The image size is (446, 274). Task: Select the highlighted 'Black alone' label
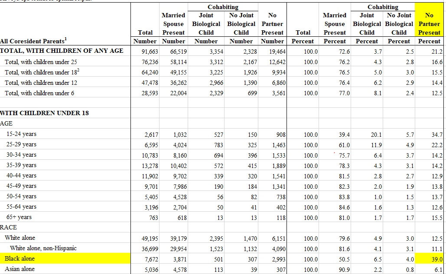click(x=20, y=259)
